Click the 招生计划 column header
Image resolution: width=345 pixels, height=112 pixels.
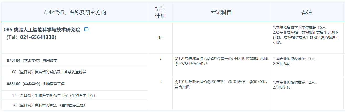coord(160,12)
